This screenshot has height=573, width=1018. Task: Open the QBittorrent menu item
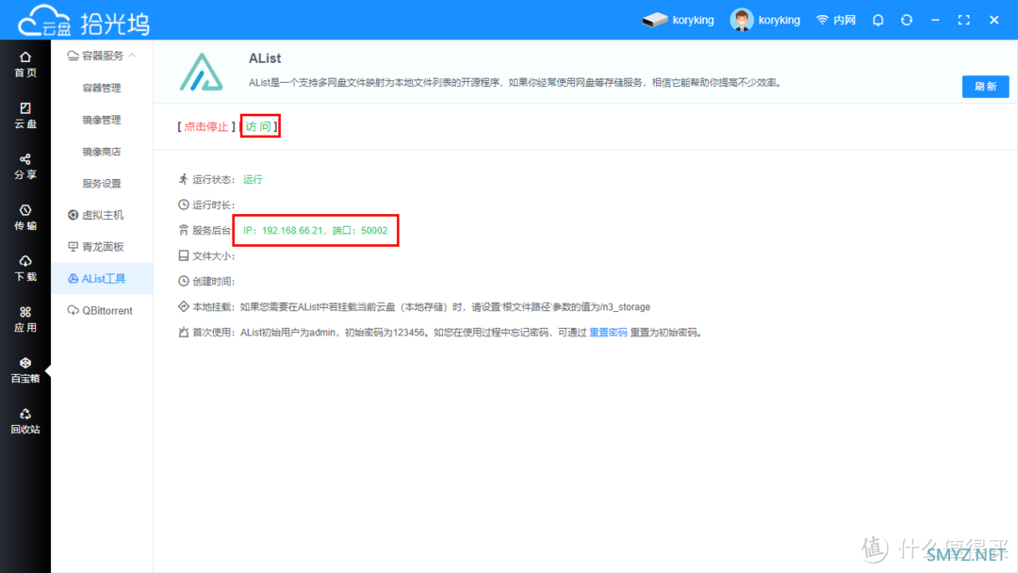pyautogui.click(x=100, y=310)
